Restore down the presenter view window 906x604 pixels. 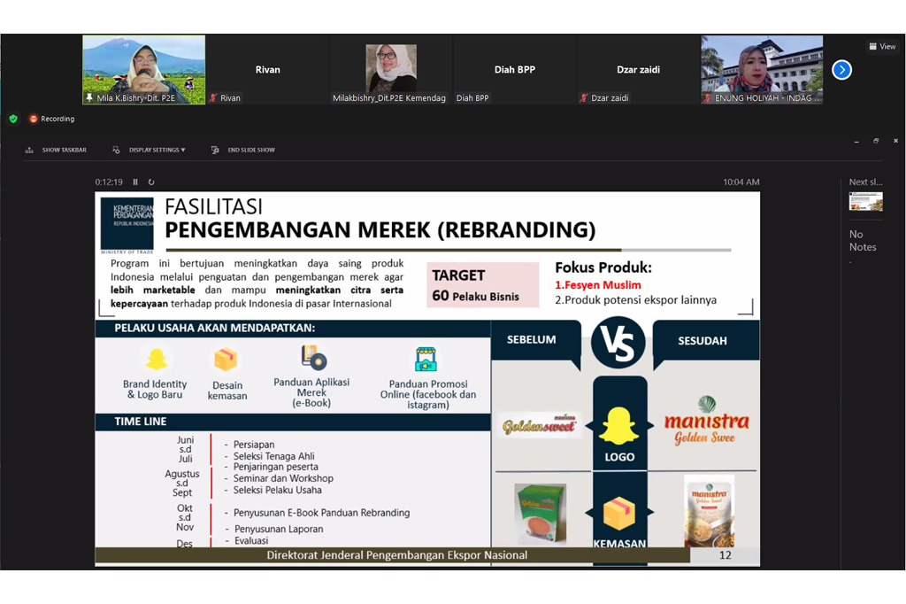876,141
